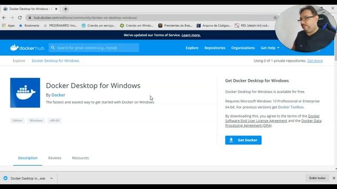Reload the page with the refresh icon

pos(20,17)
